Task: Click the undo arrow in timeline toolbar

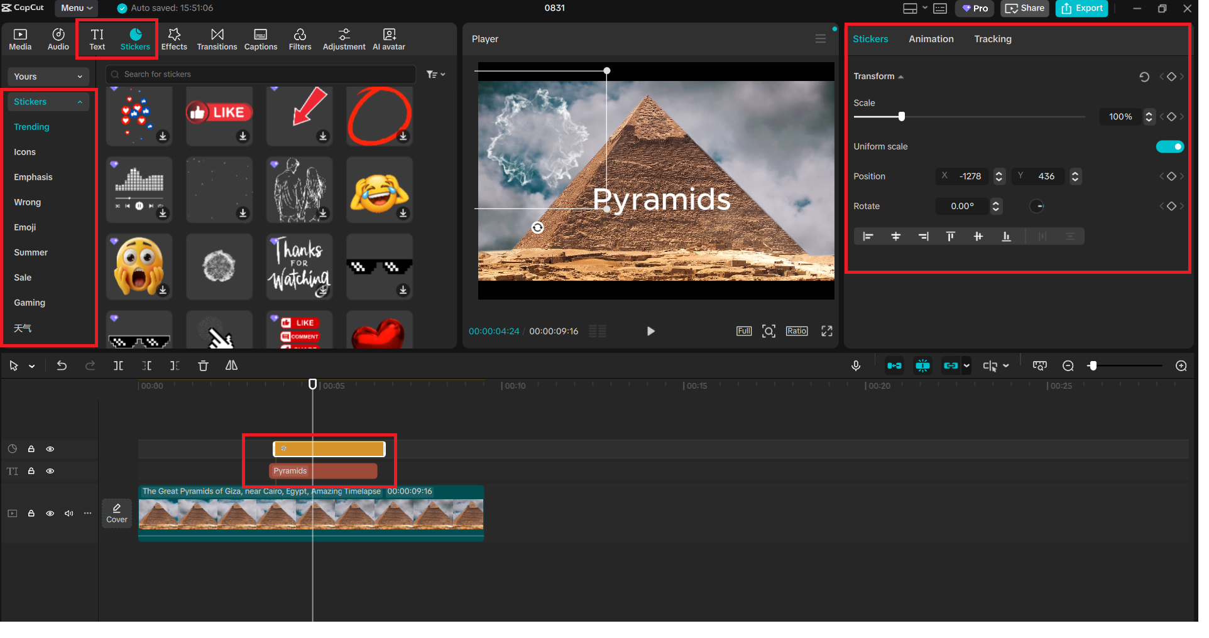Action: pyautogui.click(x=62, y=366)
